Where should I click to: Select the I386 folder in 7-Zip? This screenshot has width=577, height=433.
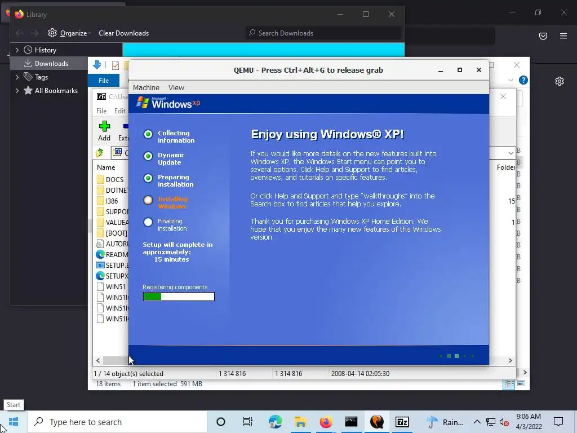112,201
